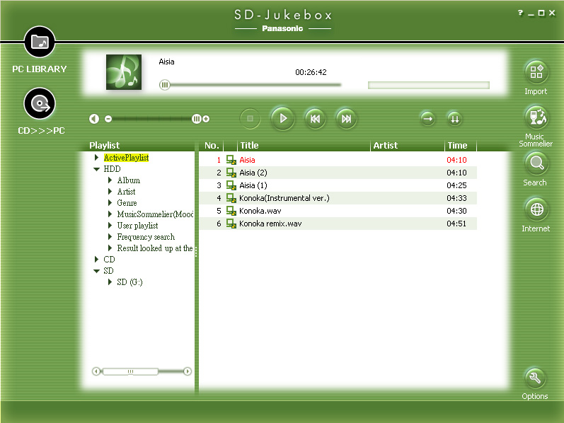Collapse the HDD tree node
This screenshot has width=564, height=423.
[96, 169]
